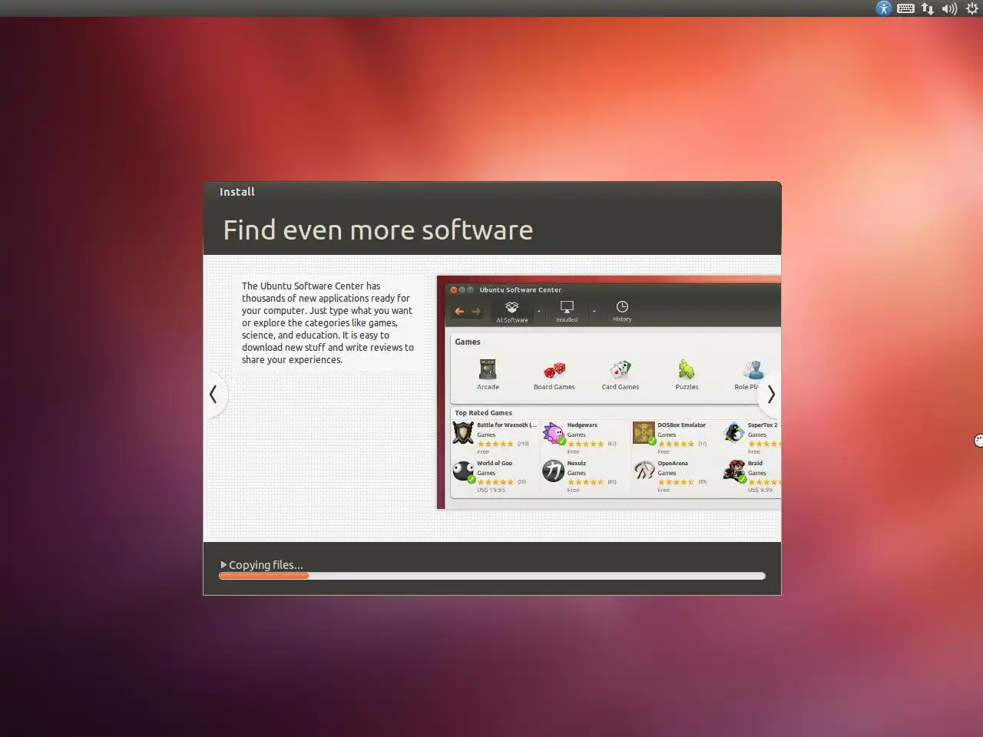Click the World of Goo icon
The width and height of the screenshot is (983, 737).
click(463, 471)
